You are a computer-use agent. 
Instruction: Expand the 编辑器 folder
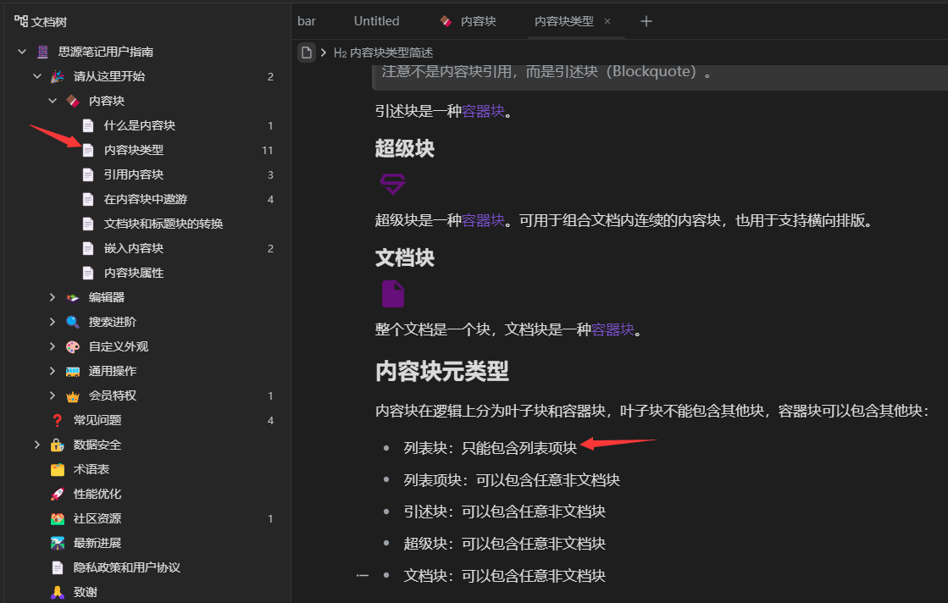53,297
